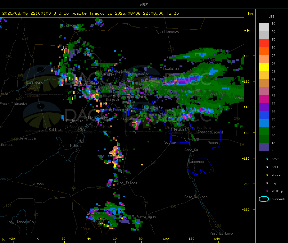Click the yellow echo pixel near 184 label

142,164
